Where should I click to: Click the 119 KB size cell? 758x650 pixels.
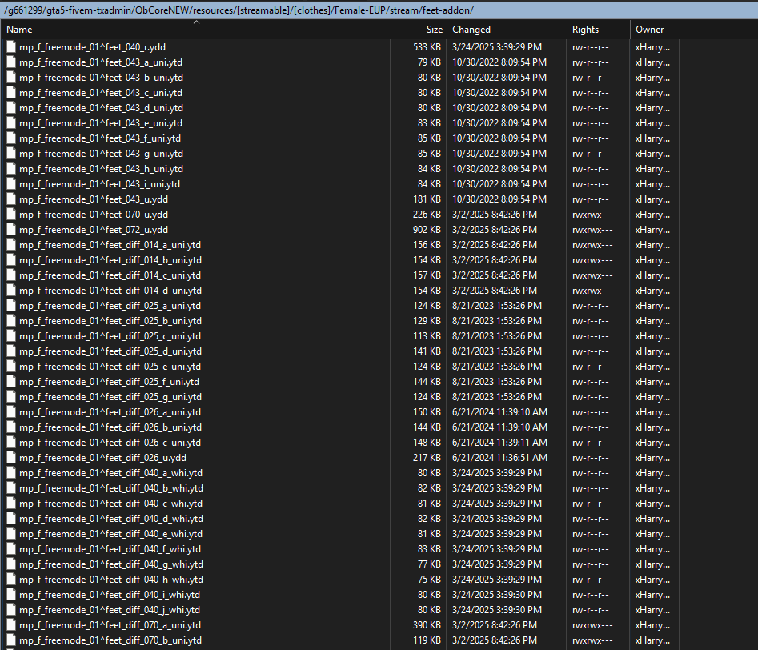tap(427, 641)
